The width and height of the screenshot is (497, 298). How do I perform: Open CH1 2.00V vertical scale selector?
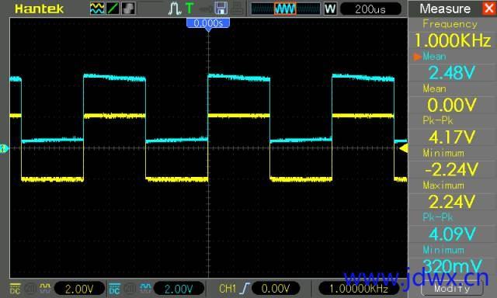[79, 289]
